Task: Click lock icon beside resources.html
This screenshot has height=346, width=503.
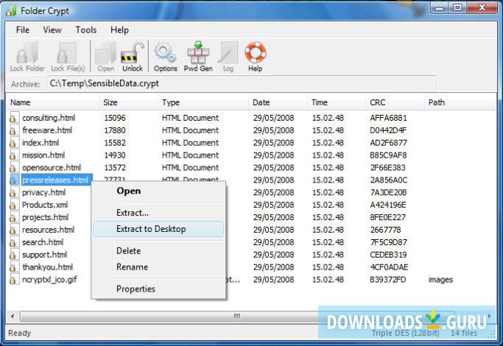Action: [x=13, y=230]
